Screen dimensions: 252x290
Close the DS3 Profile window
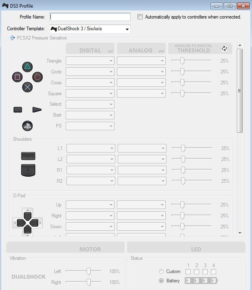coord(243,6)
